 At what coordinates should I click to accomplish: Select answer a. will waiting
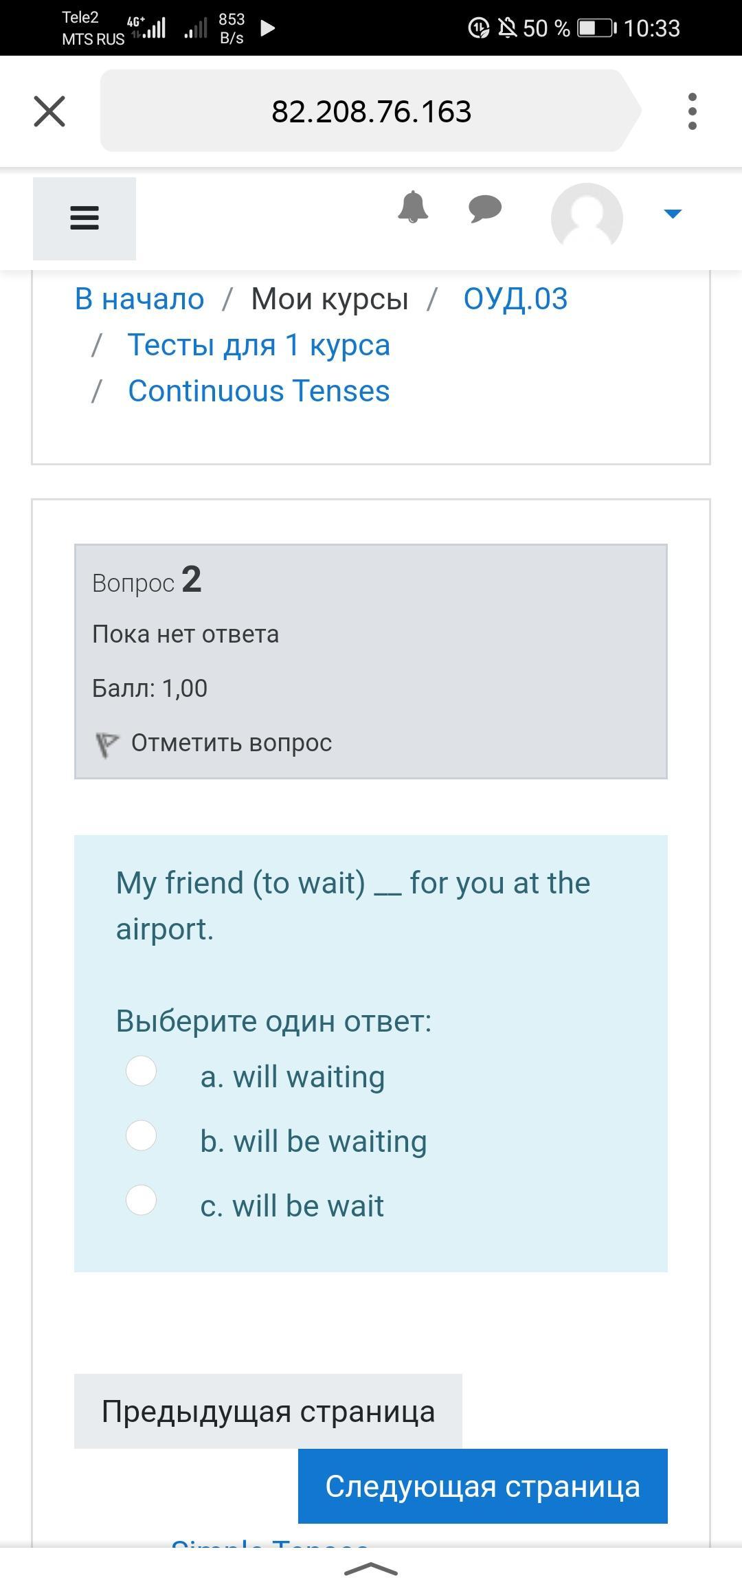click(x=142, y=1071)
